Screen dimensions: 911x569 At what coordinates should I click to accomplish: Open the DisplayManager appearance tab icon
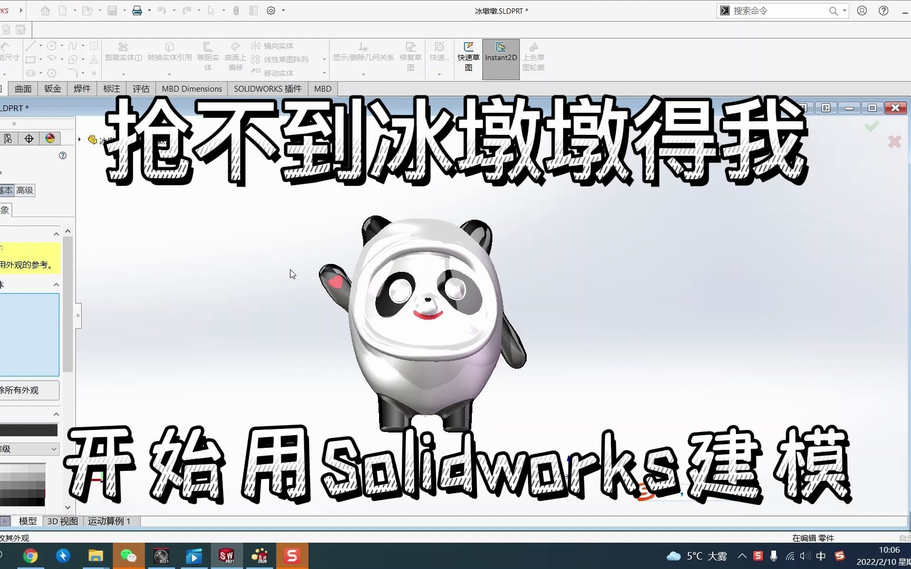pyautogui.click(x=50, y=139)
